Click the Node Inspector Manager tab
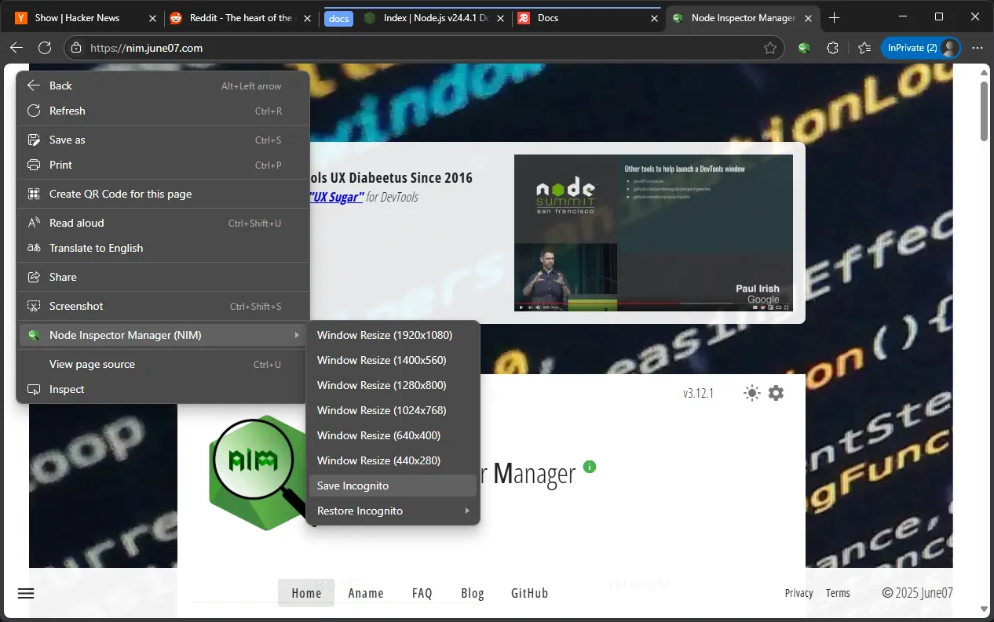The image size is (994, 622). (x=742, y=17)
